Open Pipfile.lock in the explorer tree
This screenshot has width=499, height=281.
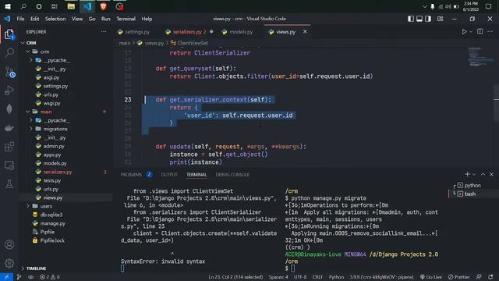pos(52,240)
